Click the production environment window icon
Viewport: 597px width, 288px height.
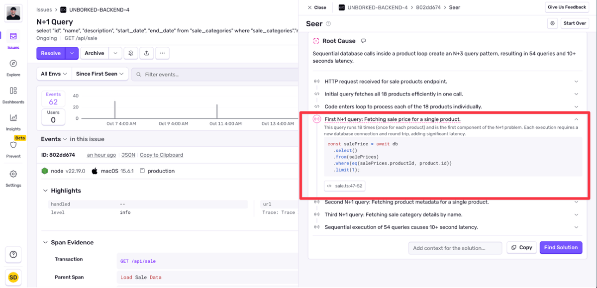point(142,171)
